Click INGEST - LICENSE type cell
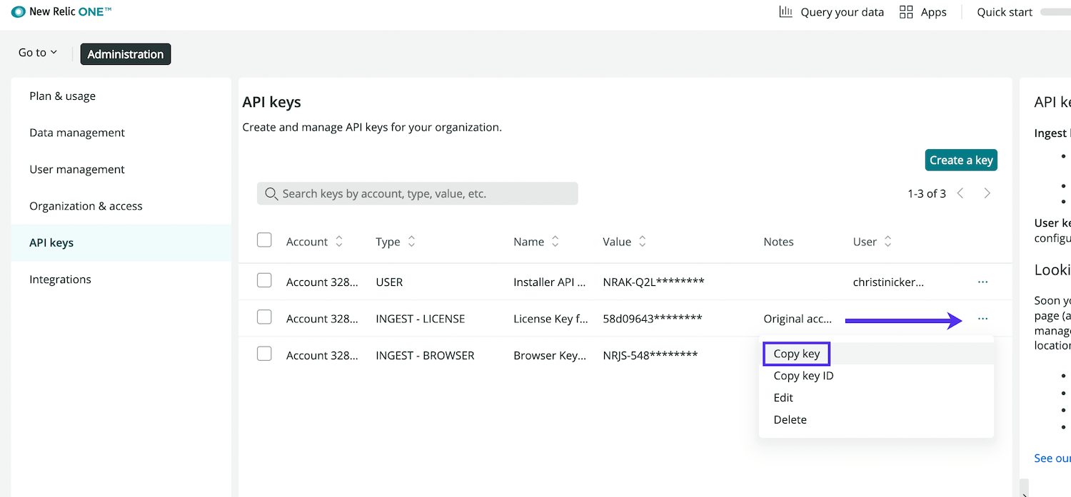The width and height of the screenshot is (1071, 497). click(420, 319)
